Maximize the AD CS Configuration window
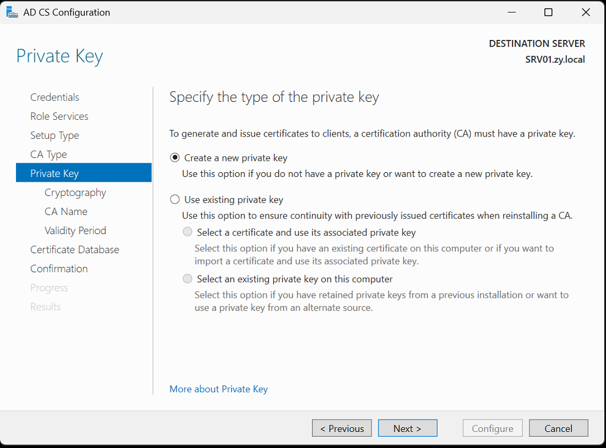Image resolution: width=606 pixels, height=448 pixels. [x=548, y=13]
